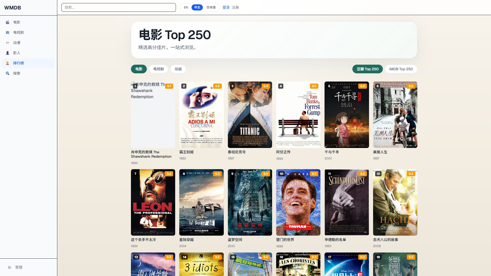This screenshot has height=276, width=491.
Task: Click the 注册 register link
Action: point(235,7)
